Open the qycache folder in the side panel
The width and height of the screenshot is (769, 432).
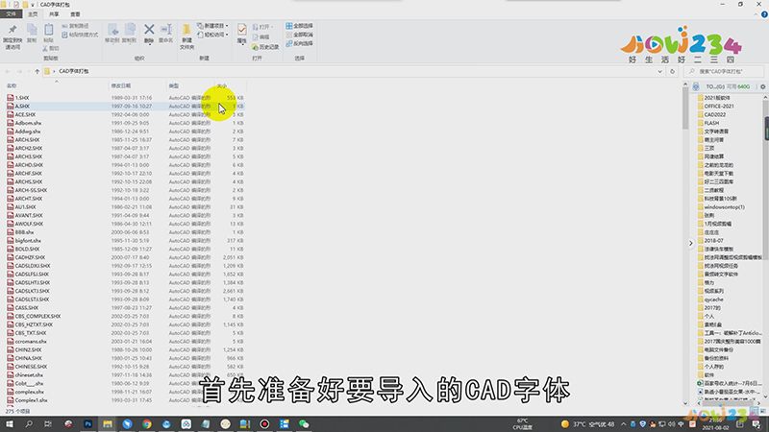point(713,300)
